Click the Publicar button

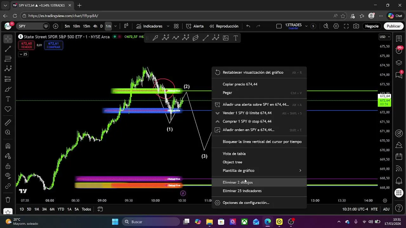pyautogui.click(x=394, y=26)
